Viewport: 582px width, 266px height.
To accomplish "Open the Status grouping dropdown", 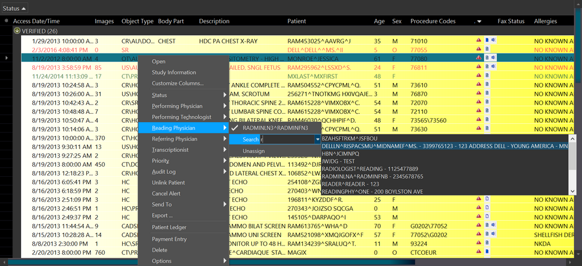I will point(14,9).
